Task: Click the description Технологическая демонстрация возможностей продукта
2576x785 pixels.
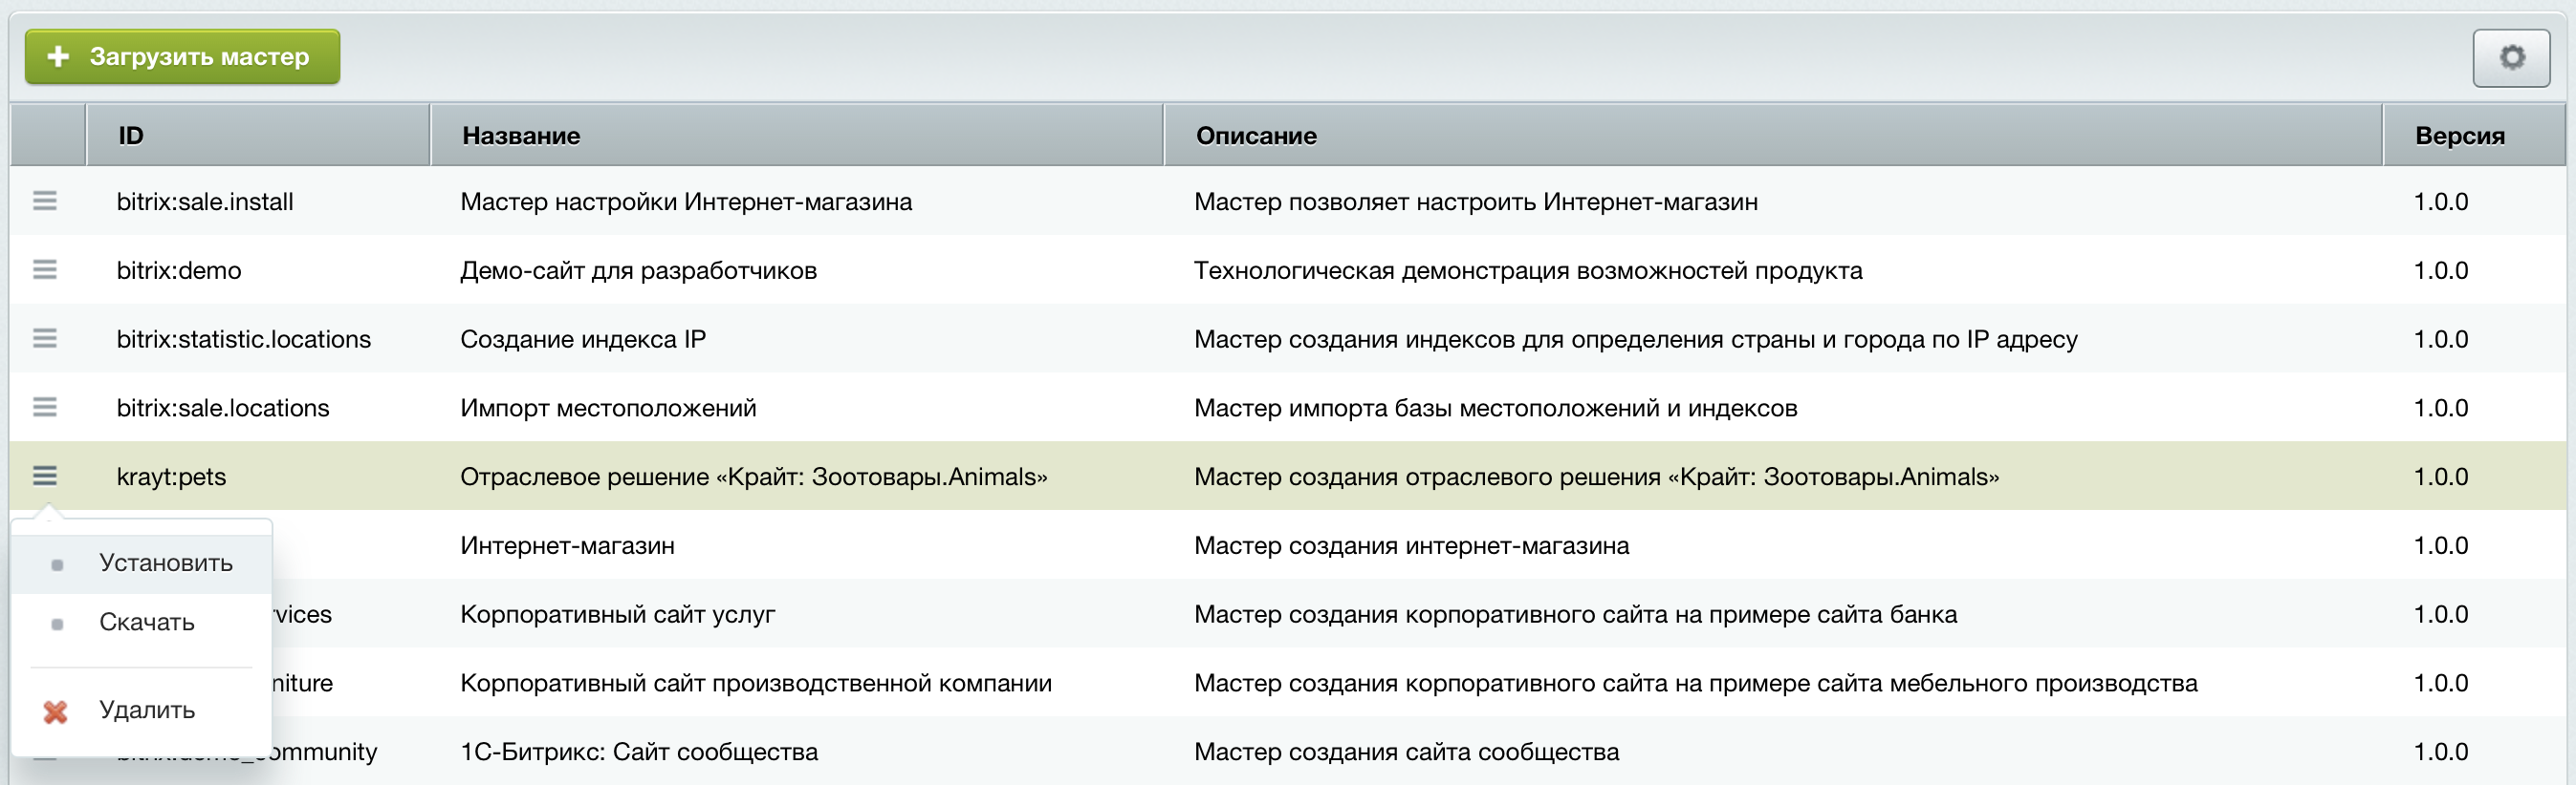Action: point(1528,270)
